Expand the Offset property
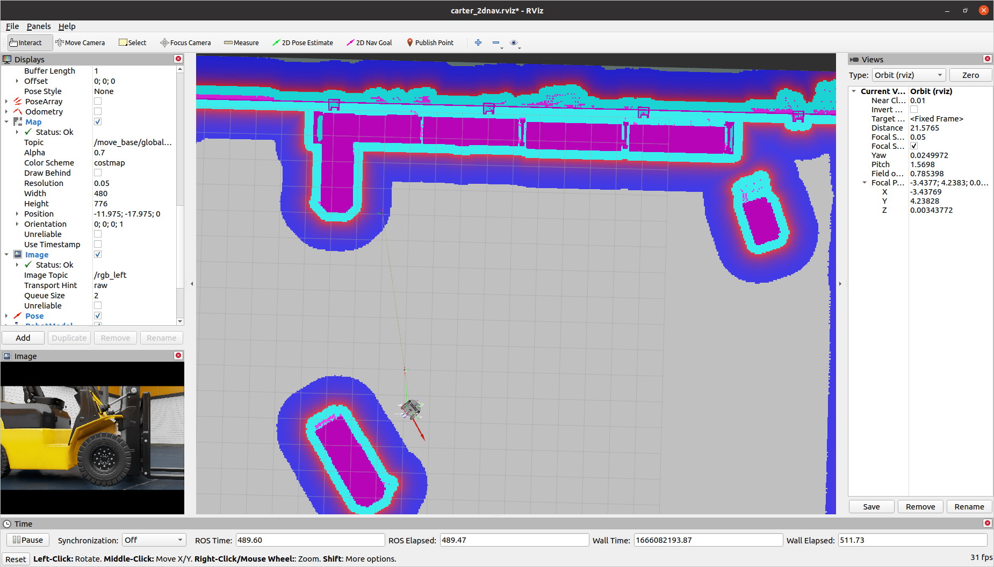 (17, 81)
